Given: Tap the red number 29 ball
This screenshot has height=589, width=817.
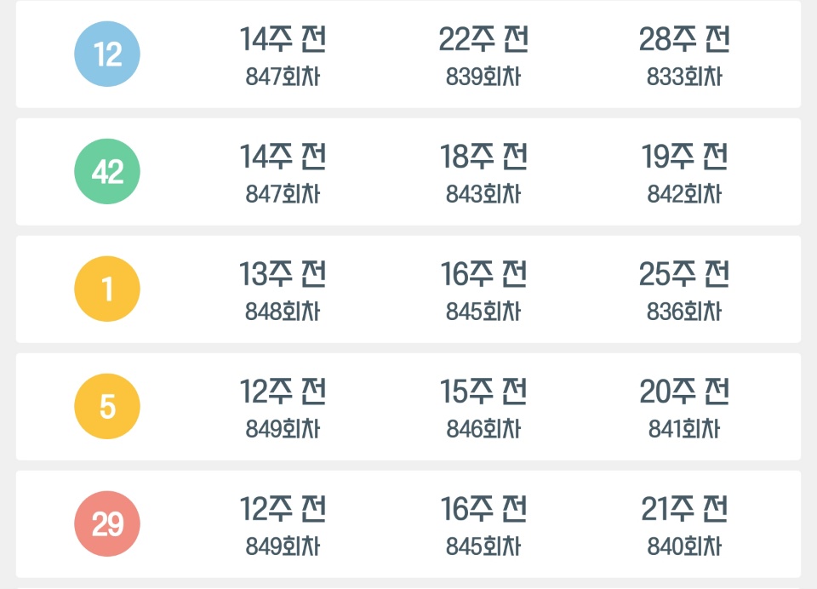Looking at the screenshot, I should point(107,523).
